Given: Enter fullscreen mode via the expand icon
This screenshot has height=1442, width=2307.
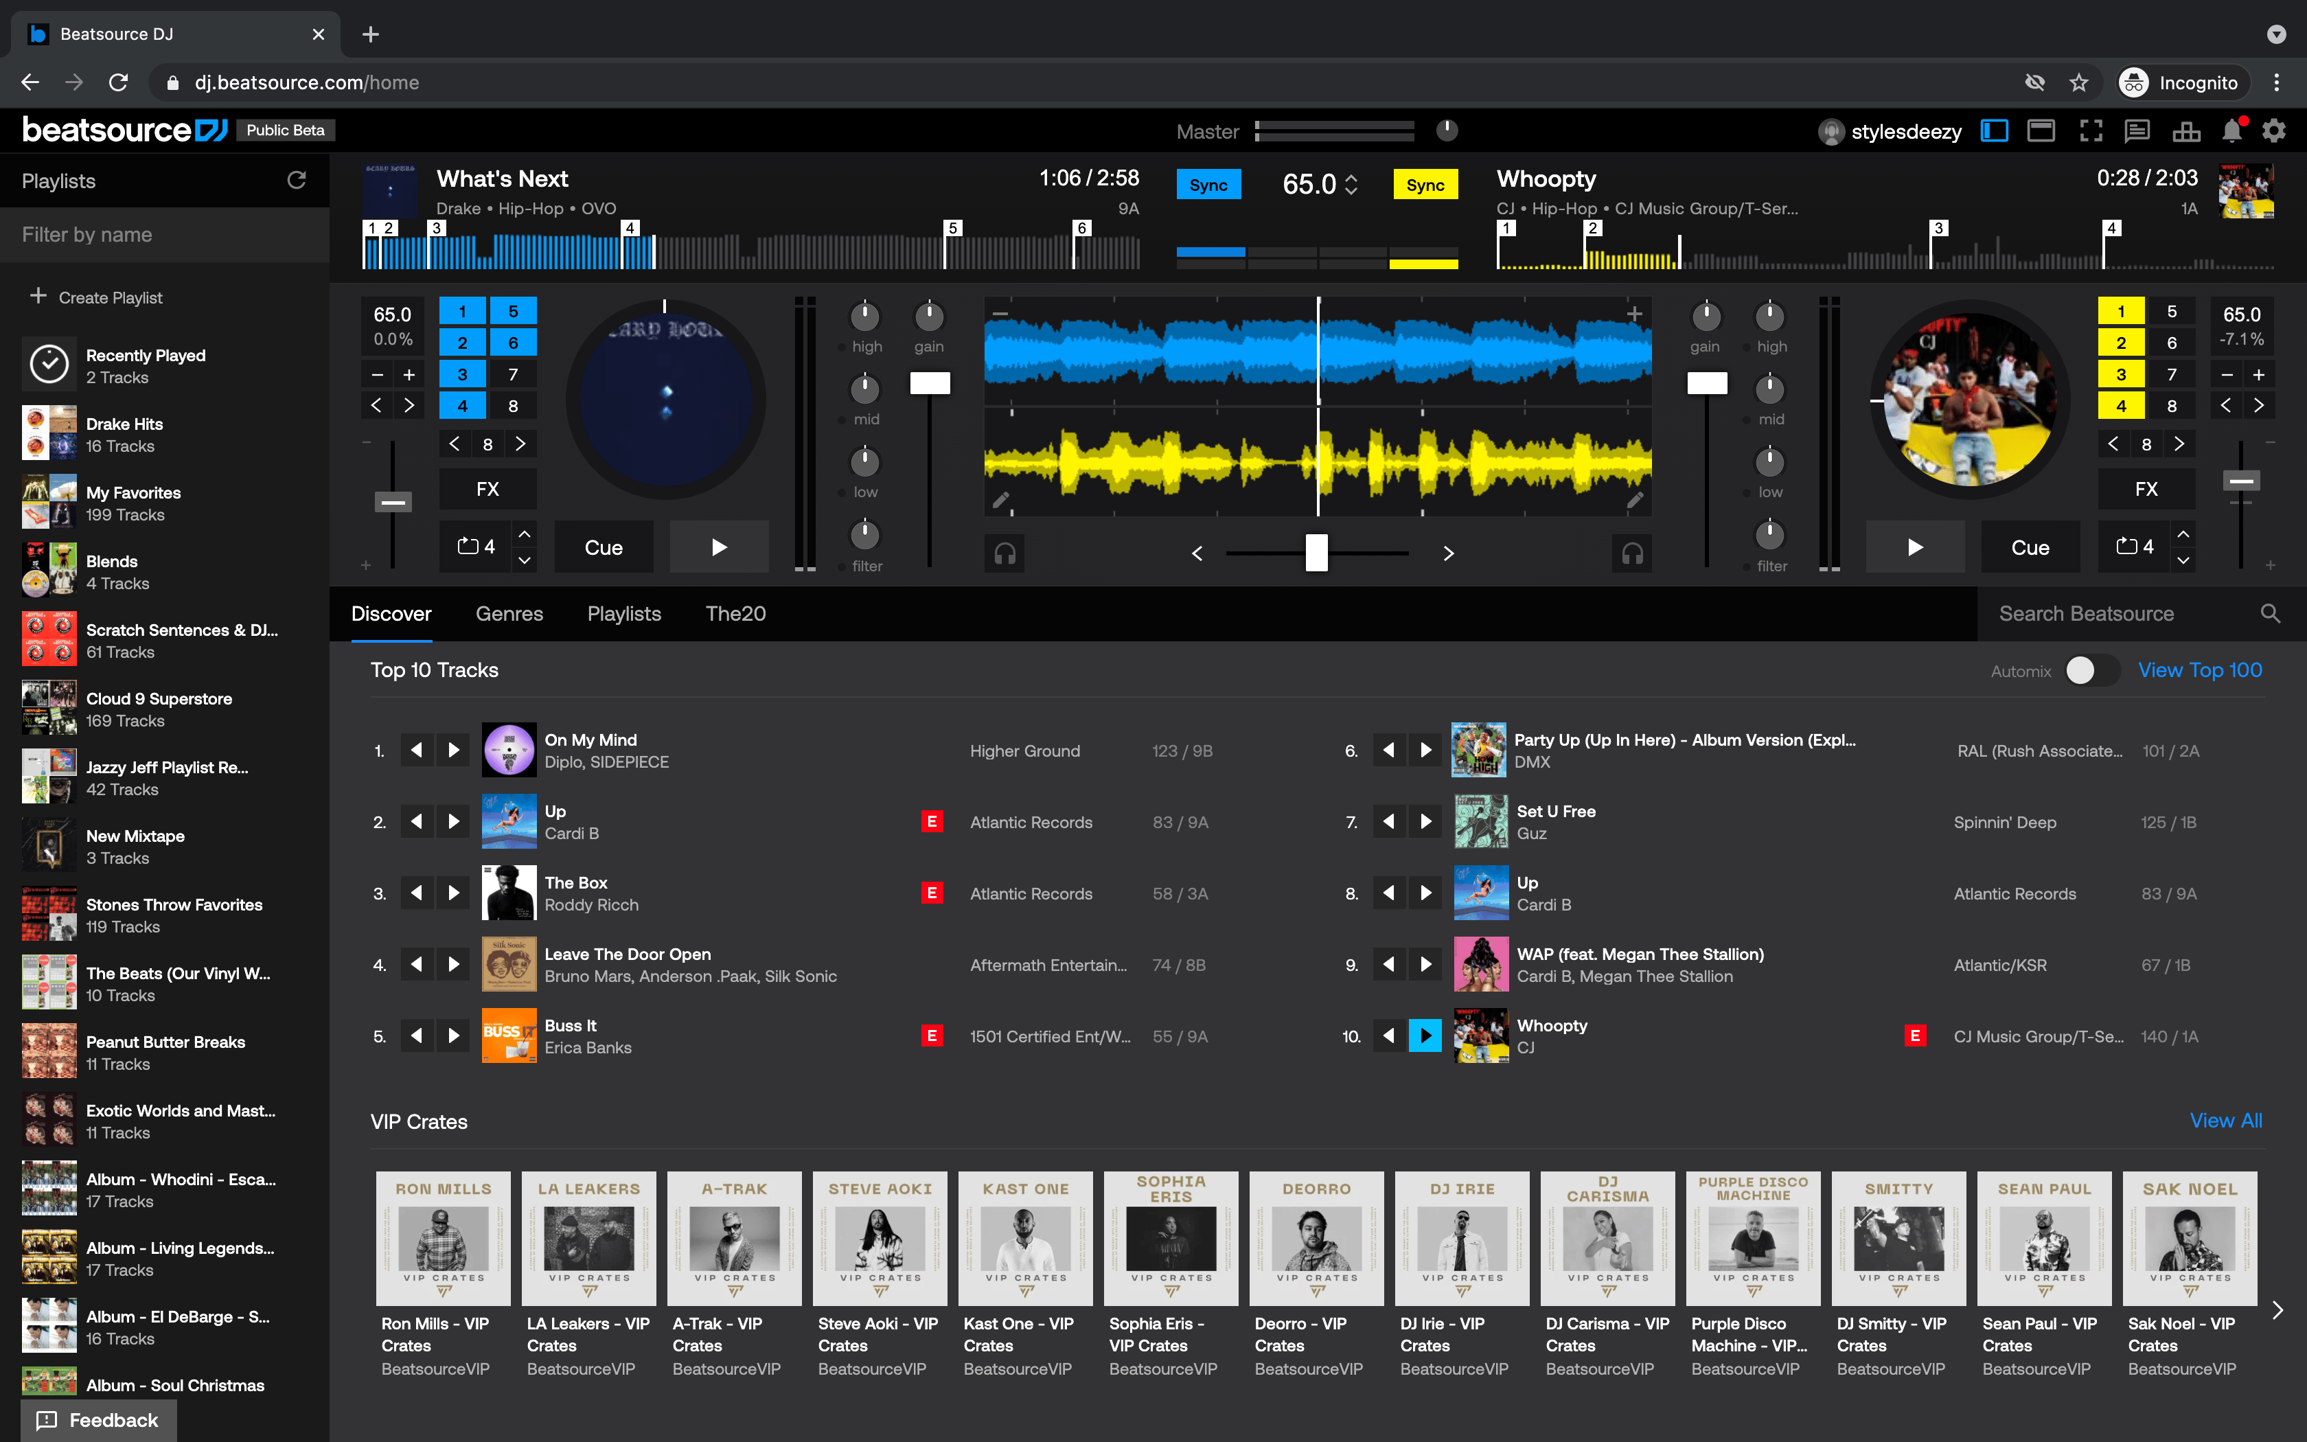Looking at the screenshot, I should [2091, 130].
